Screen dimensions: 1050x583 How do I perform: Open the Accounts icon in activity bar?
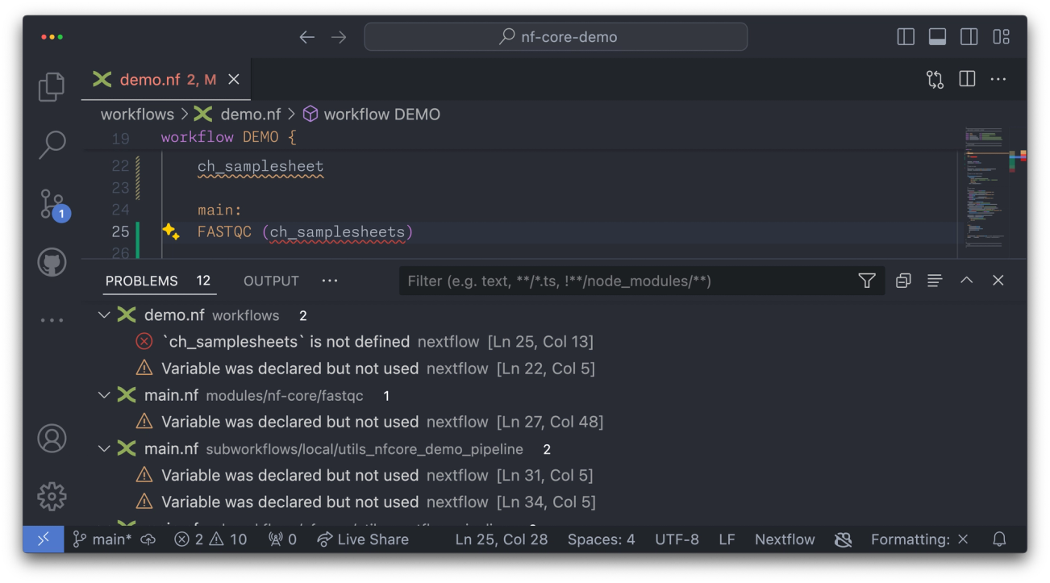click(x=52, y=438)
